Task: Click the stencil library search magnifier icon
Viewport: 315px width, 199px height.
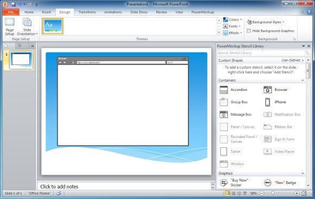Action: (x=307, y=53)
